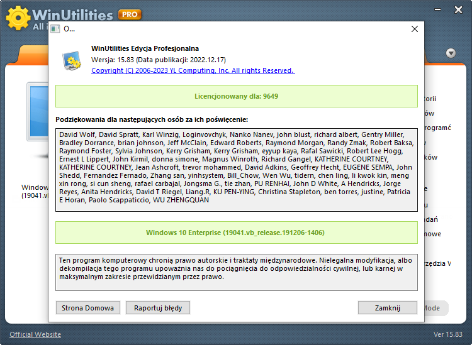This screenshot has width=472, height=345.
Task: Click the dialog title bar small icon
Action: (55, 29)
